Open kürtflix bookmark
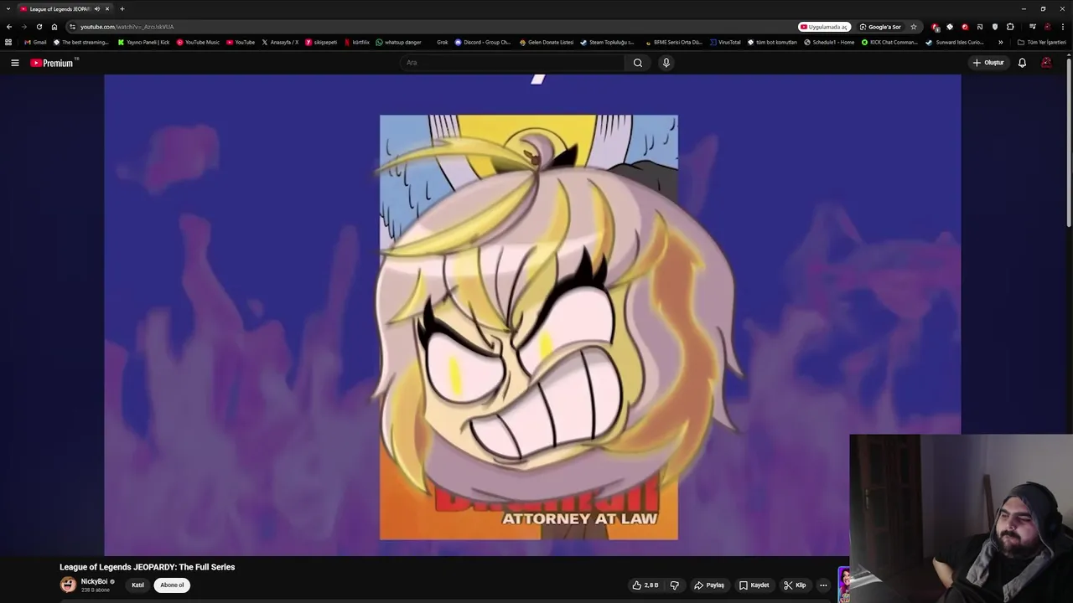This screenshot has height=603, width=1073. pyautogui.click(x=356, y=42)
